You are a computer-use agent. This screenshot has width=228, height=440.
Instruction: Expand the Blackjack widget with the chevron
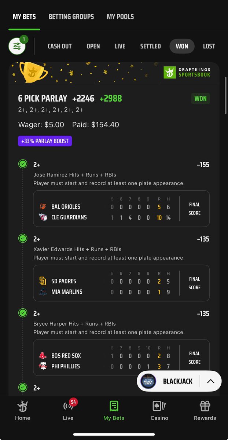(x=210, y=381)
